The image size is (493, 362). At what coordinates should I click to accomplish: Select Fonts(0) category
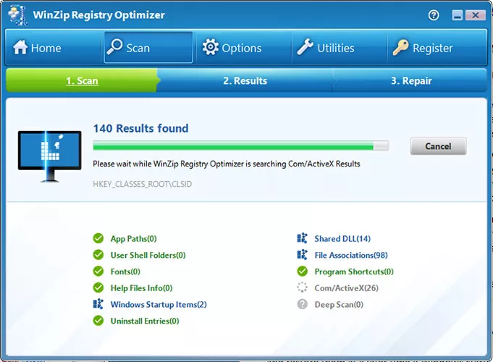(125, 271)
